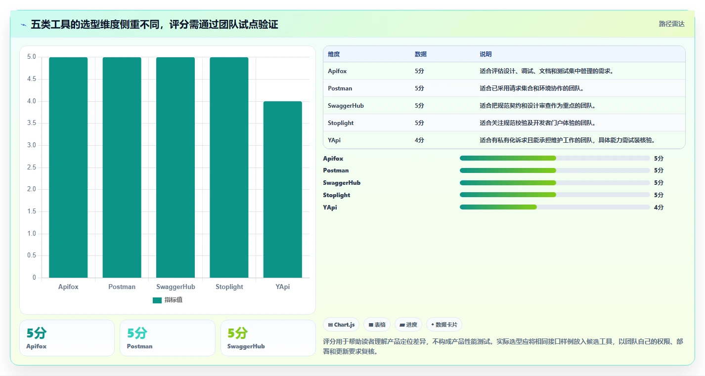
Task: Click the 路径雷达 label in the header
Action: [x=671, y=24]
